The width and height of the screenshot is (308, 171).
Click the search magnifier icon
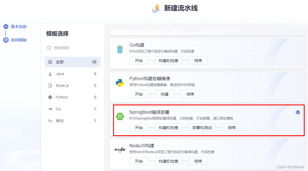click(x=49, y=48)
